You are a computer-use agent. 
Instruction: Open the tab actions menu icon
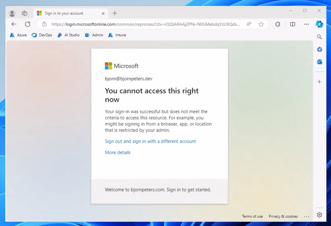25,13
